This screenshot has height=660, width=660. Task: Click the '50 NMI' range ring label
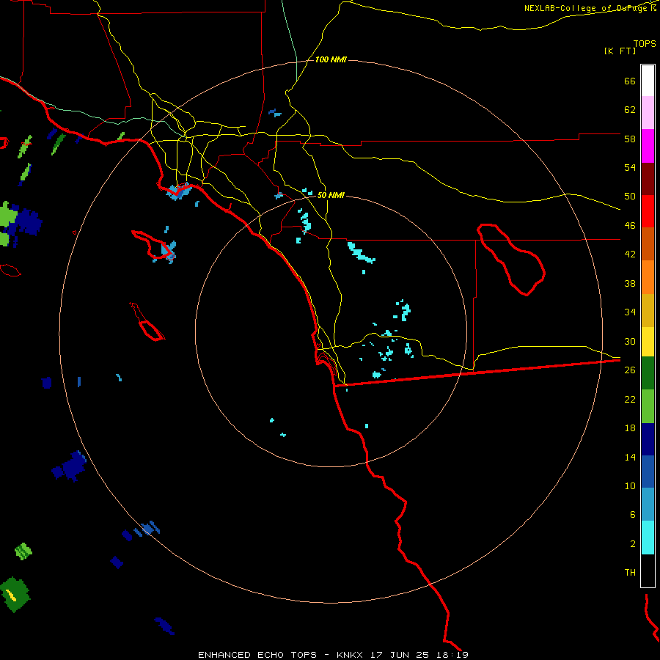point(331,195)
